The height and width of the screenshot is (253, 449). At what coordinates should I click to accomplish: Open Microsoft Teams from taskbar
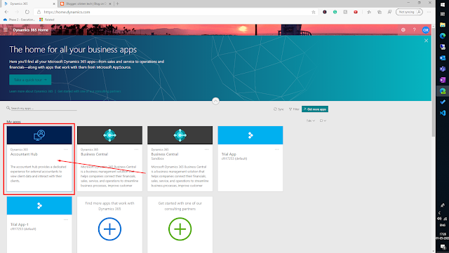pos(443,69)
